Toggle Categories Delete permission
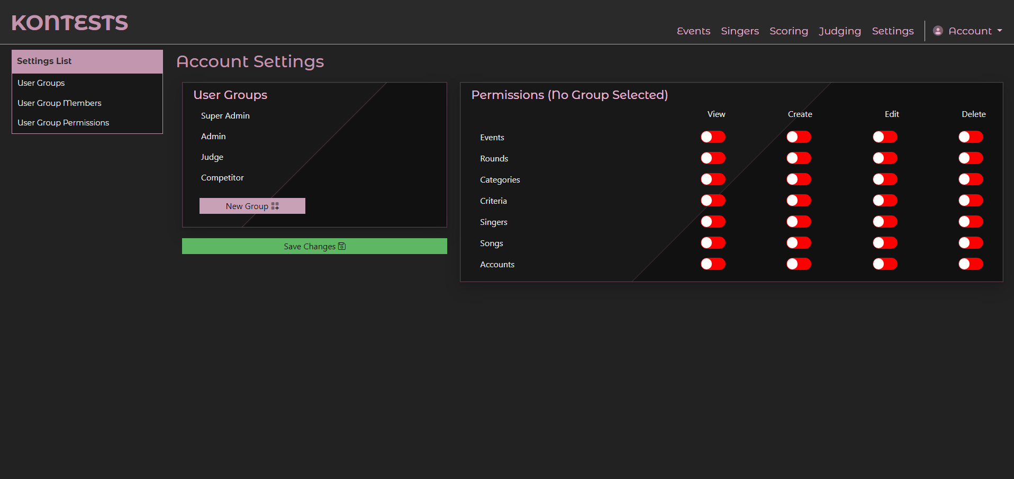This screenshot has height=479, width=1014. [971, 179]
